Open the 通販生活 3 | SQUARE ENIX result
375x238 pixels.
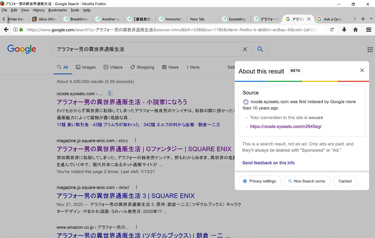125,196
